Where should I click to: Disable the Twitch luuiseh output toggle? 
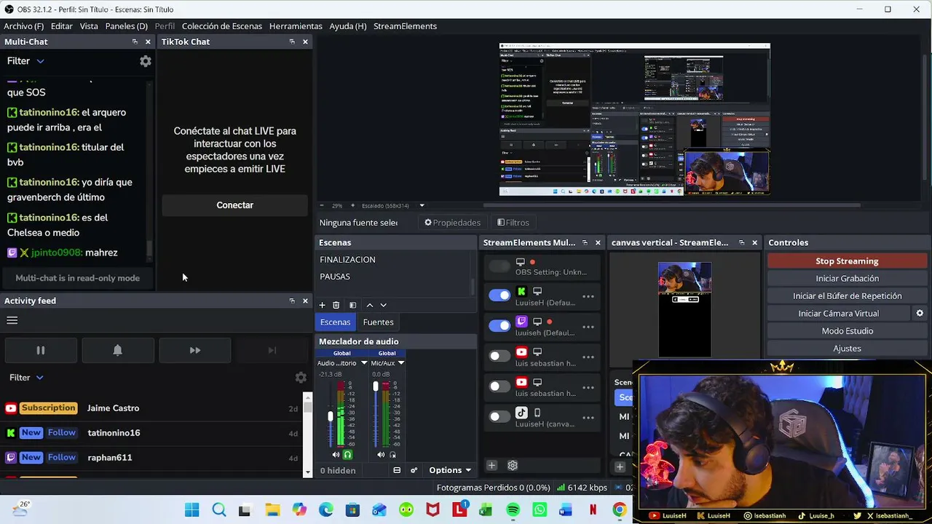click(499, 326)
